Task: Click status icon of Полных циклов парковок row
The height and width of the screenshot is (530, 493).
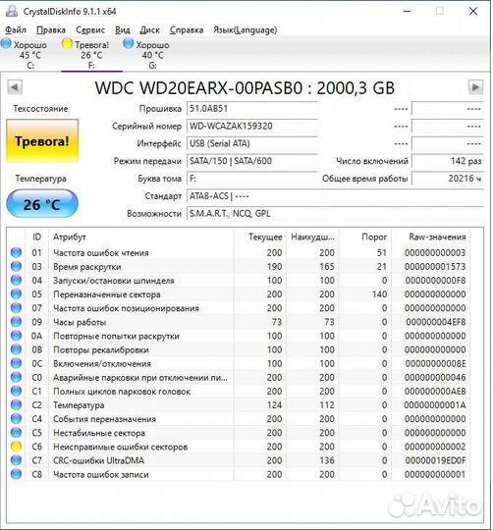Action: pos(16,391)
